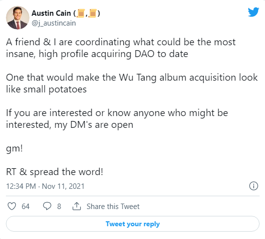Click the Wu Tang album acquisition sentence
This screenshot has height=239, width=265.
coord(132,83)
